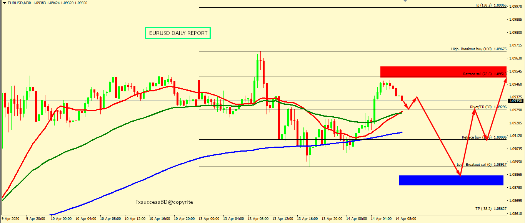This screenshot has width=525, height=223.
Task: Click the 14 Apr 08:00 time axis label
Action: pos(405,219)
